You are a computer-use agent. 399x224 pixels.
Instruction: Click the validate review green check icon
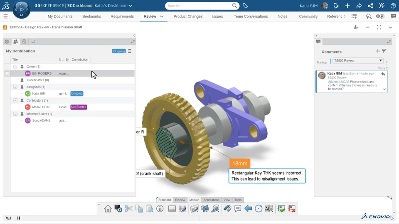coord(281,209)
